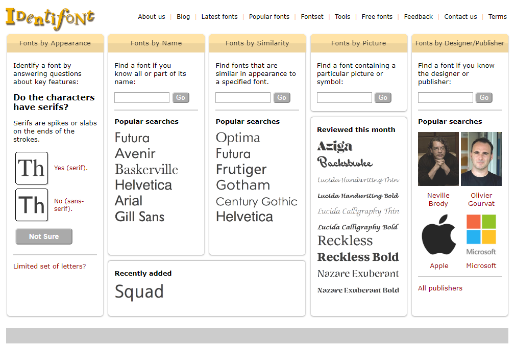Open the Microsoft publisher logo
Image resolution: width=515 pixels, height=347 pixels.
(x=481, y=235)
